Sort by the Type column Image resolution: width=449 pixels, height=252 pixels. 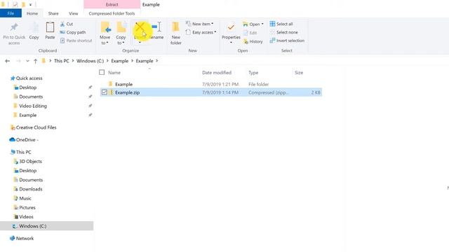coord(253,73)
